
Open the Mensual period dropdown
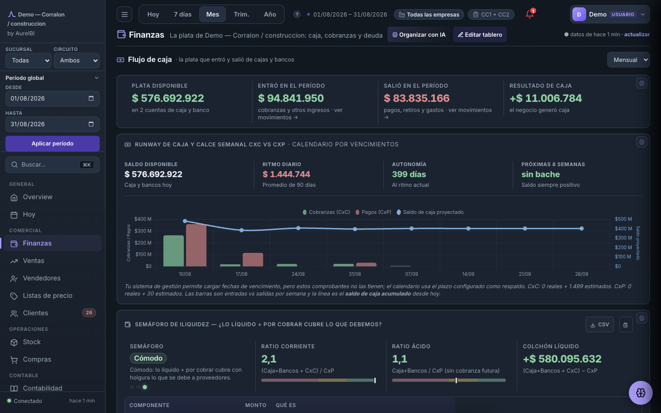tap(628, 60)
